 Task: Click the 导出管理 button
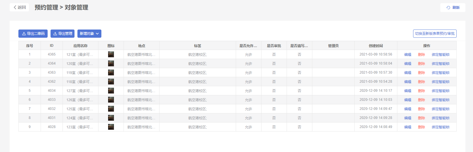pyautogui.click(x=63, y=34)
